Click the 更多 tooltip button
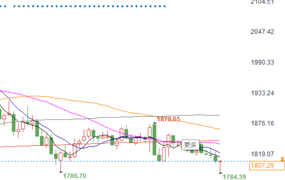285x180 pixels. click(190, 145)
